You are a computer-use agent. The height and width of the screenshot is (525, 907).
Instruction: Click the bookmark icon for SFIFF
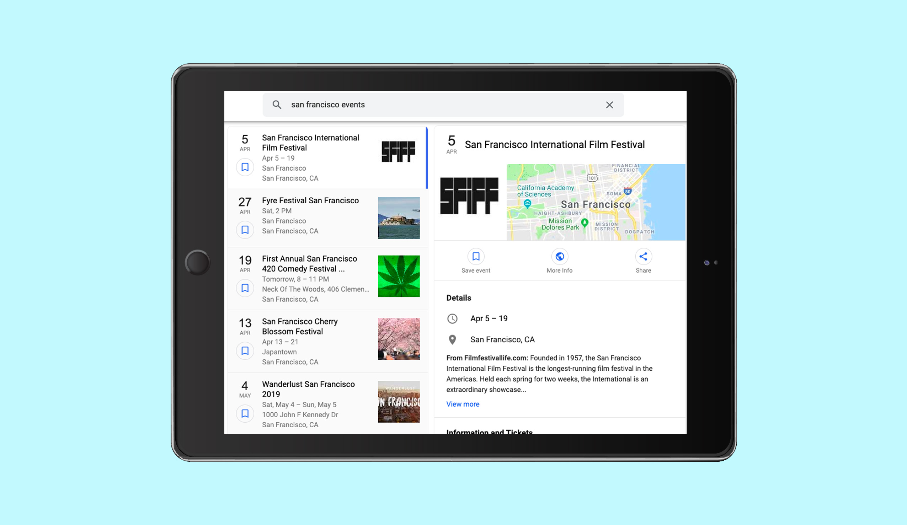[x=244, y=167]
